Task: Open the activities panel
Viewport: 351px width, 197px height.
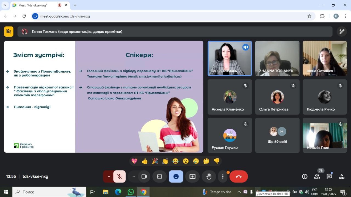Action: [342, 177]
